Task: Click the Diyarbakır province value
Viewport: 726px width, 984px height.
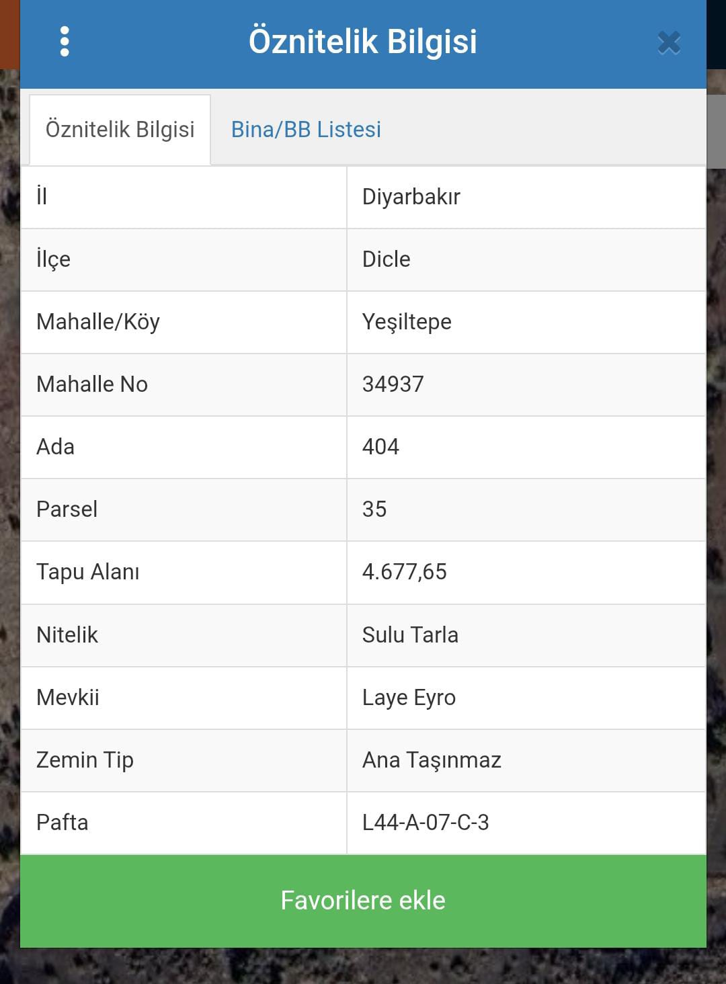Action: point(411,197)
